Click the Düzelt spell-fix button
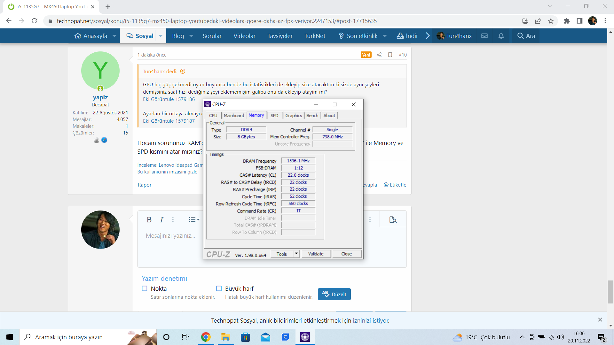 coord(334,294)
